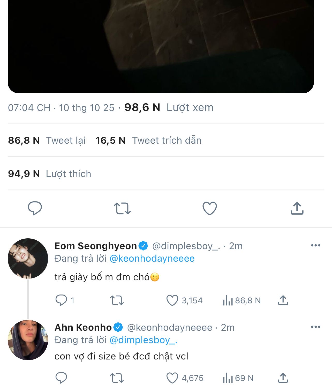The height and width of the screenshot is (390, 332).
Task: Reply to the main tweet
Action: (35, 208)
